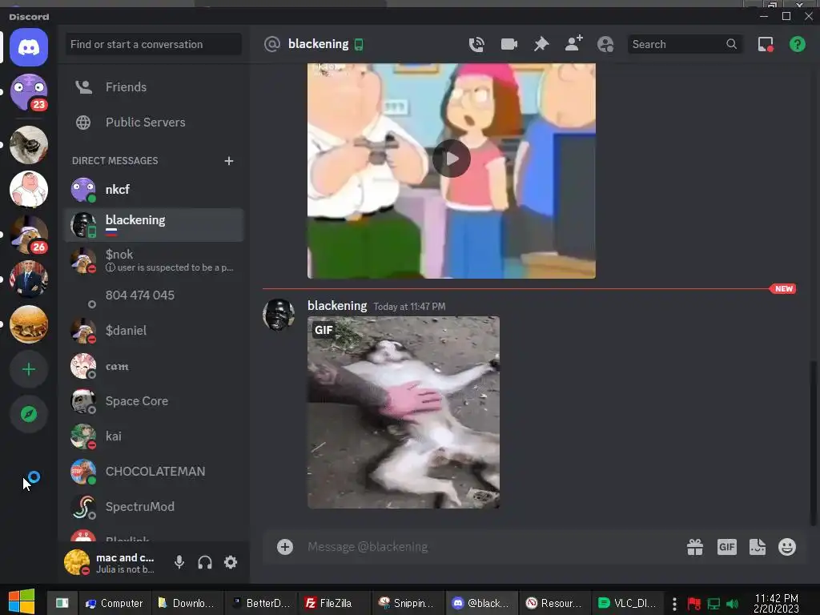
Task: Click the upload attachment plus button
Action: tap(285, 547)
